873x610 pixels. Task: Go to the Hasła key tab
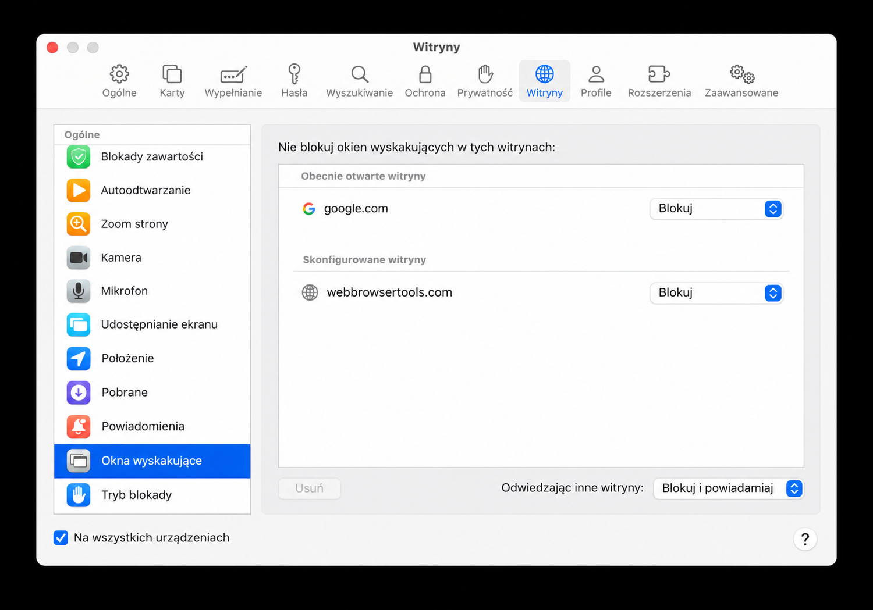[294, 81]
